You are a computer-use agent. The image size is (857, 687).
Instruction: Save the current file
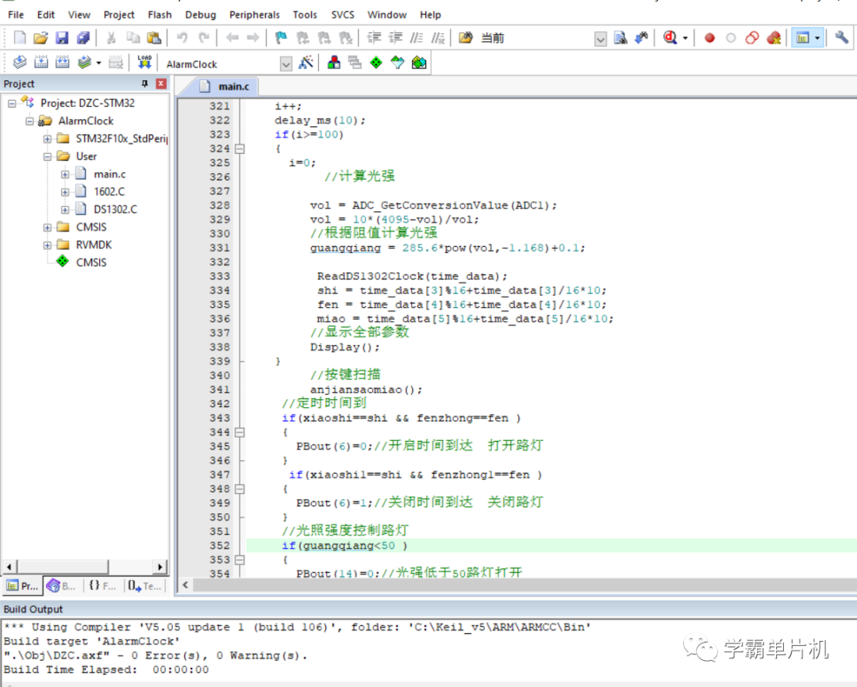62,38
